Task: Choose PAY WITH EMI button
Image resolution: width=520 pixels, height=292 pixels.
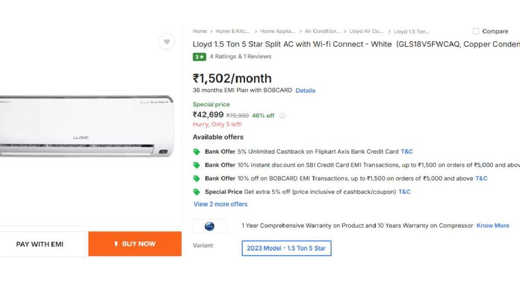Action: [x=40, y=244]
